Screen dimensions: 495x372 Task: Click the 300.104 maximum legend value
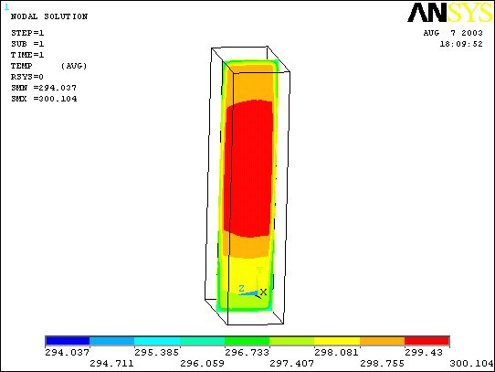(x=471, y=364)
